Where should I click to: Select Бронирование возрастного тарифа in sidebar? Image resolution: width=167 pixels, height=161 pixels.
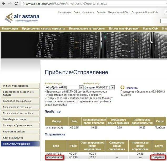click(x=20, y=93)
